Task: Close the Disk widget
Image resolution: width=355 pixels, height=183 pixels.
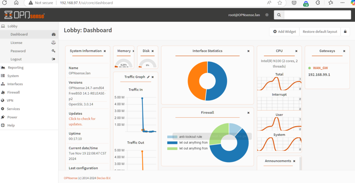Action: (153, 51)
